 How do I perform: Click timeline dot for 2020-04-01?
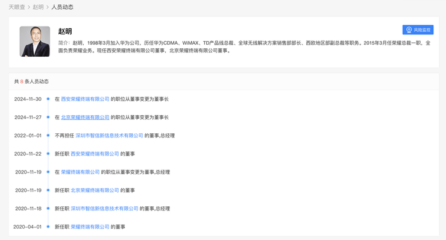tap(48, 227)
